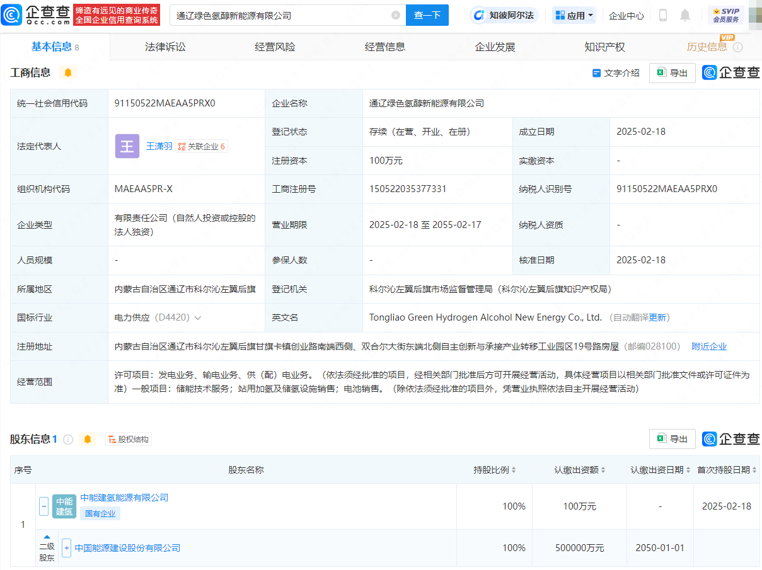Click the Qcc.com logo
The image size is (762, 570).
[36, 15]
